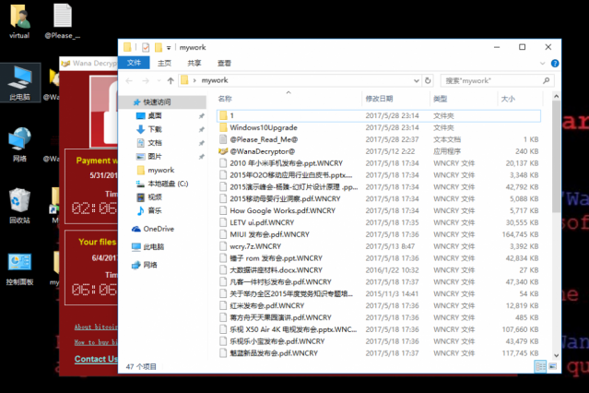The width and height of the screenshot is (589, 393).
Task: Open 下载 in navigation pane
Action: click(x=154, y=129)
